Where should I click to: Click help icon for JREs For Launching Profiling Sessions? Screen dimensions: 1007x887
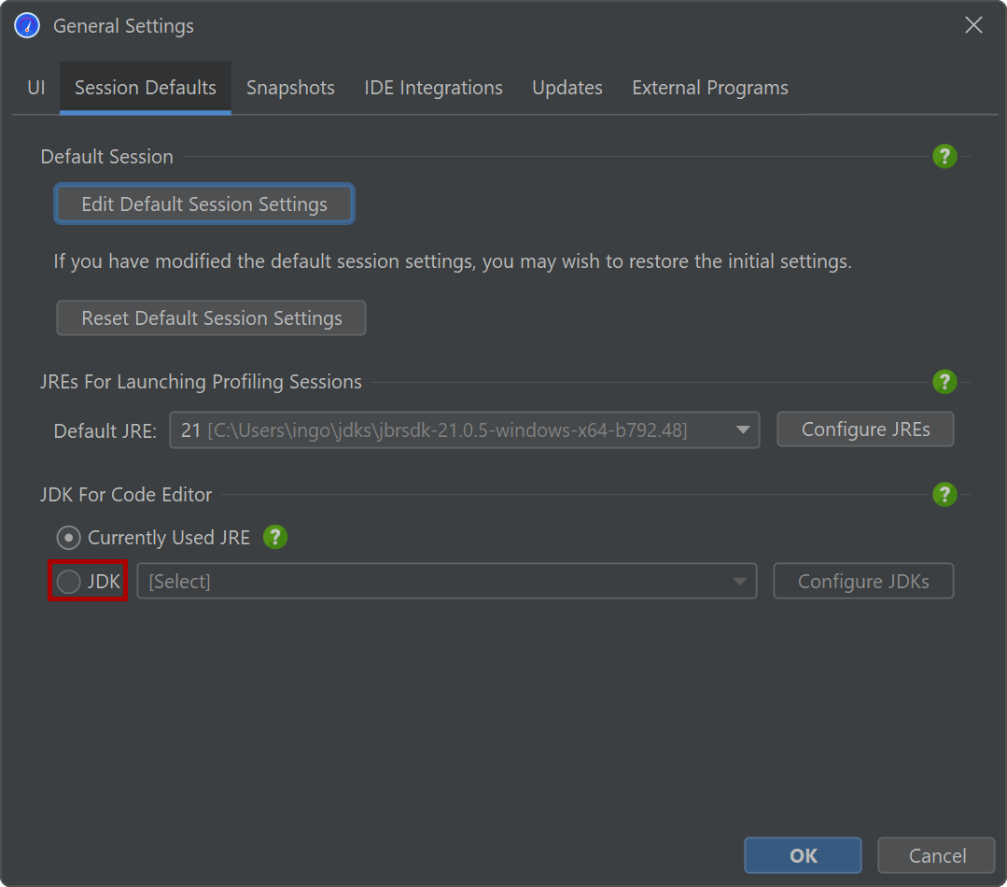coord(944,381)
